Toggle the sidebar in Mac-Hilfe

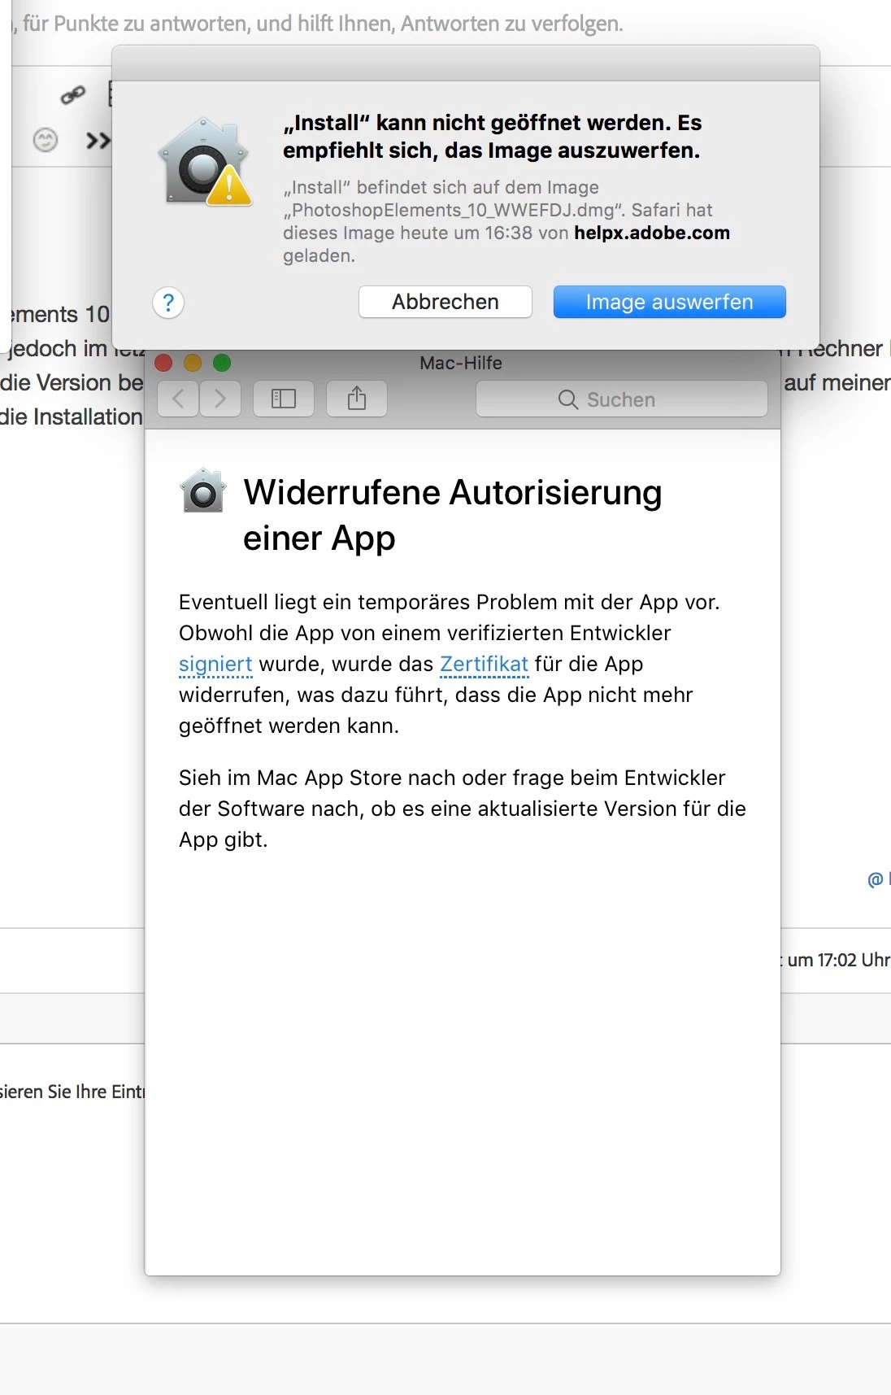(284, 399)
